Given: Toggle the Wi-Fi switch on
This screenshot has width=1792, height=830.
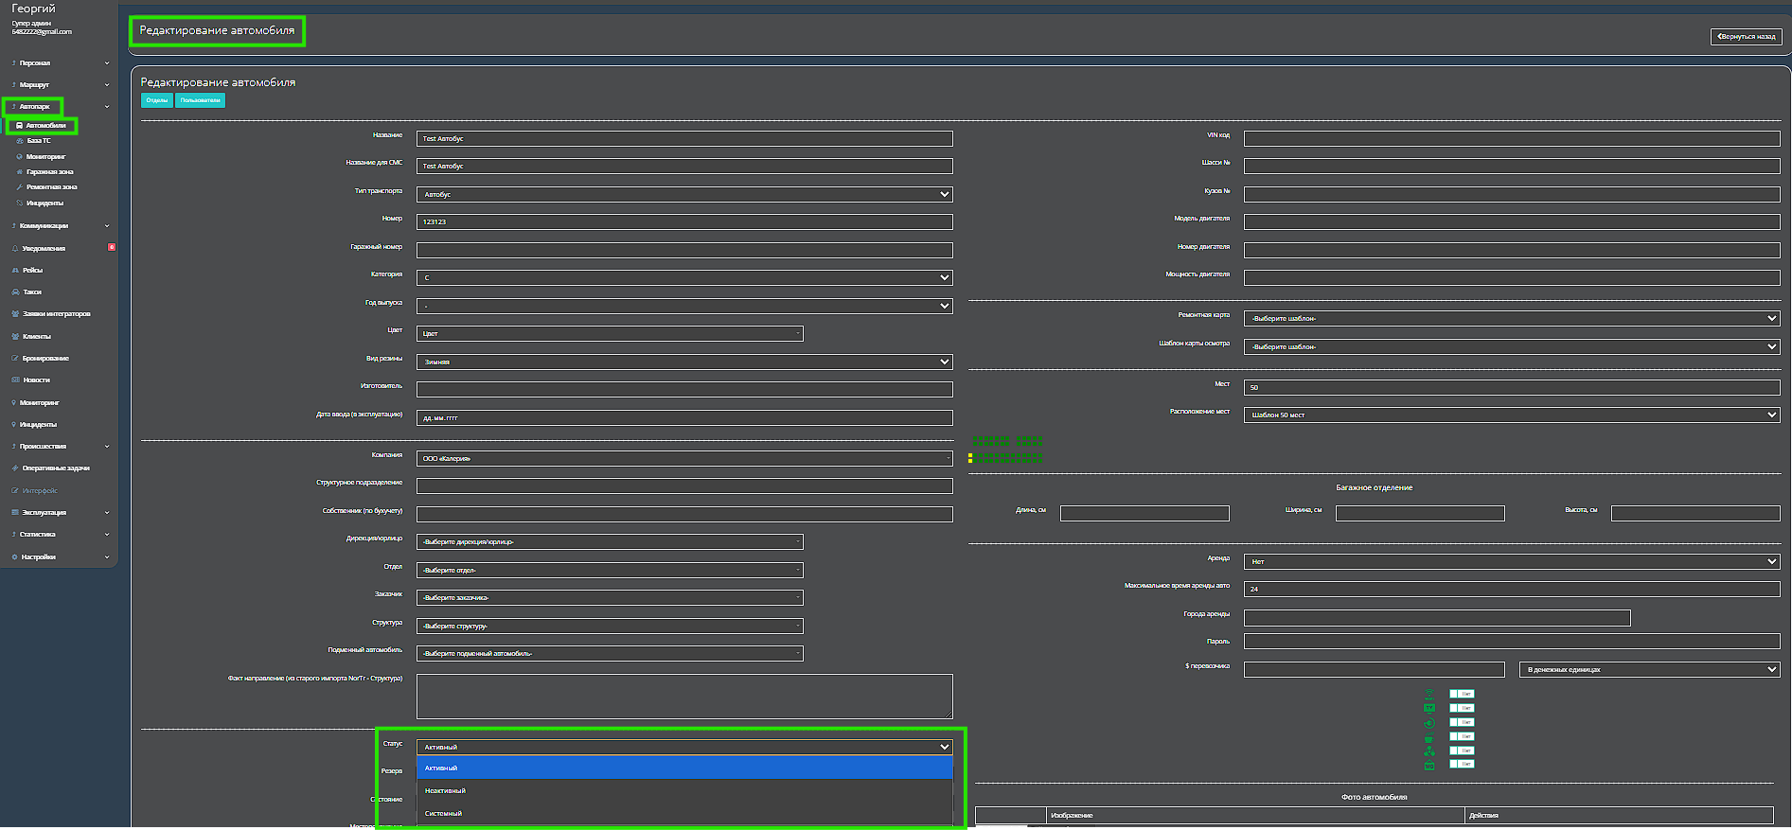Looking at the screenshot, I should (x=1462, y=694).
